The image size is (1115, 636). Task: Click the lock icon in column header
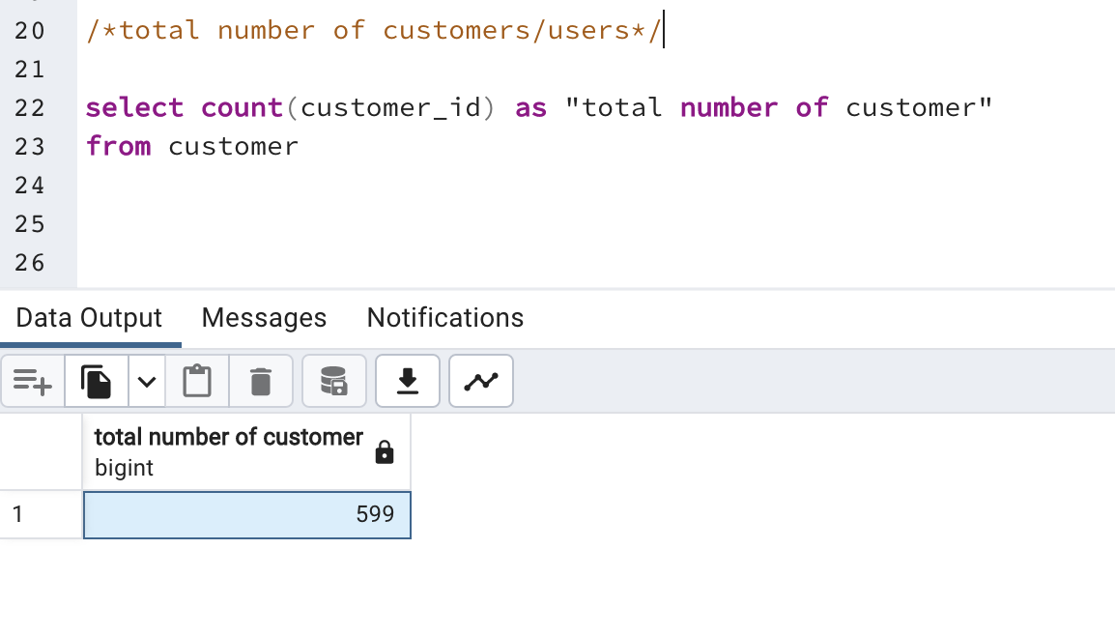coord(385,452)
